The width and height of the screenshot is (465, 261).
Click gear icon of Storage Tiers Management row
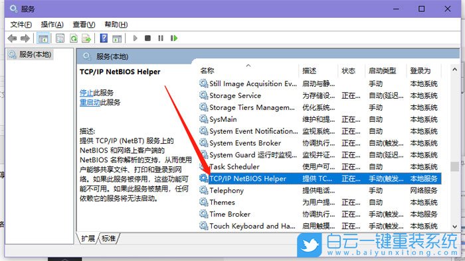(x=203, y=107)
